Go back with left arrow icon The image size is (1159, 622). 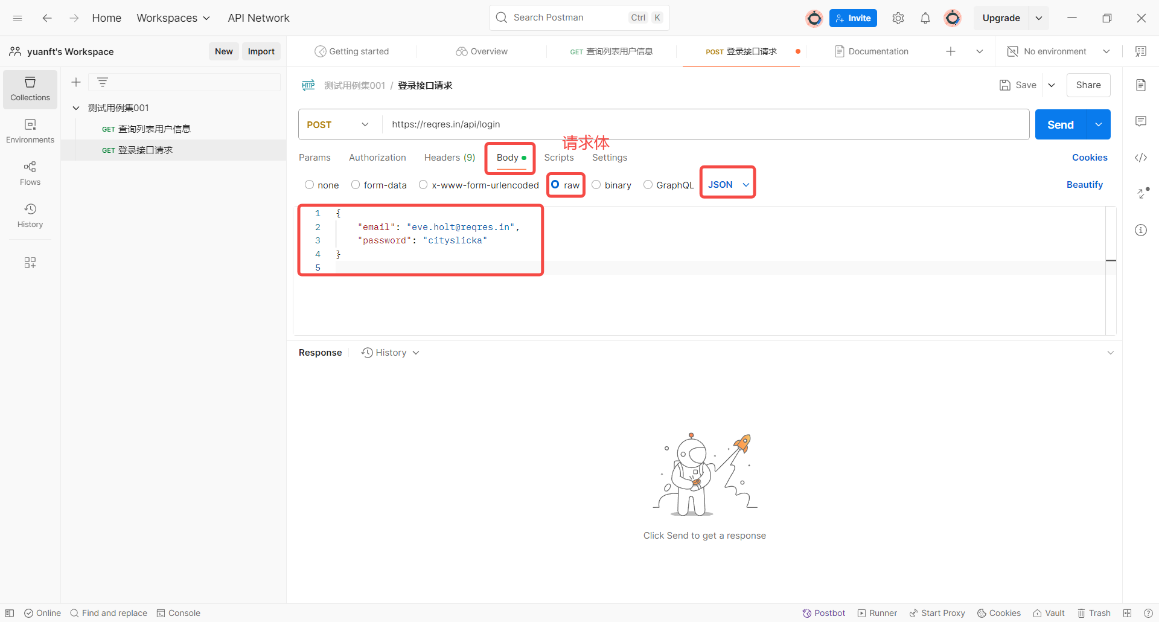47,18
